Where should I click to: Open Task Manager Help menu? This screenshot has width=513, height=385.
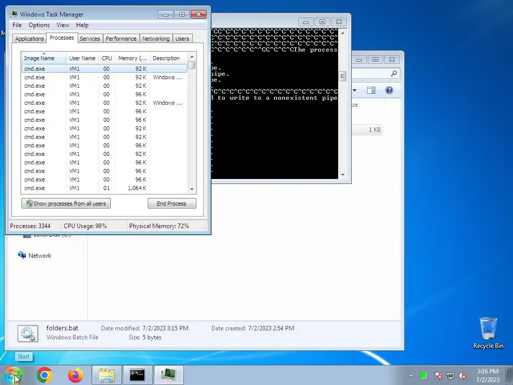82,25
